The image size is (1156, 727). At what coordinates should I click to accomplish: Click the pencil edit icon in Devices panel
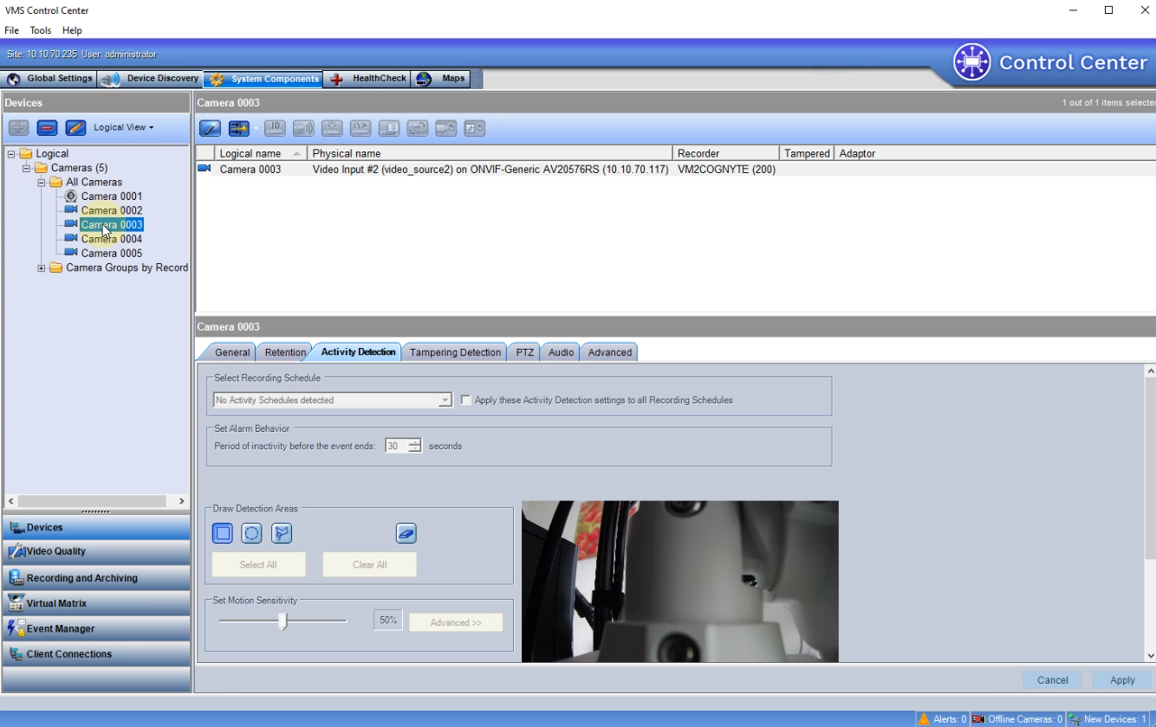tap(76, 127)
